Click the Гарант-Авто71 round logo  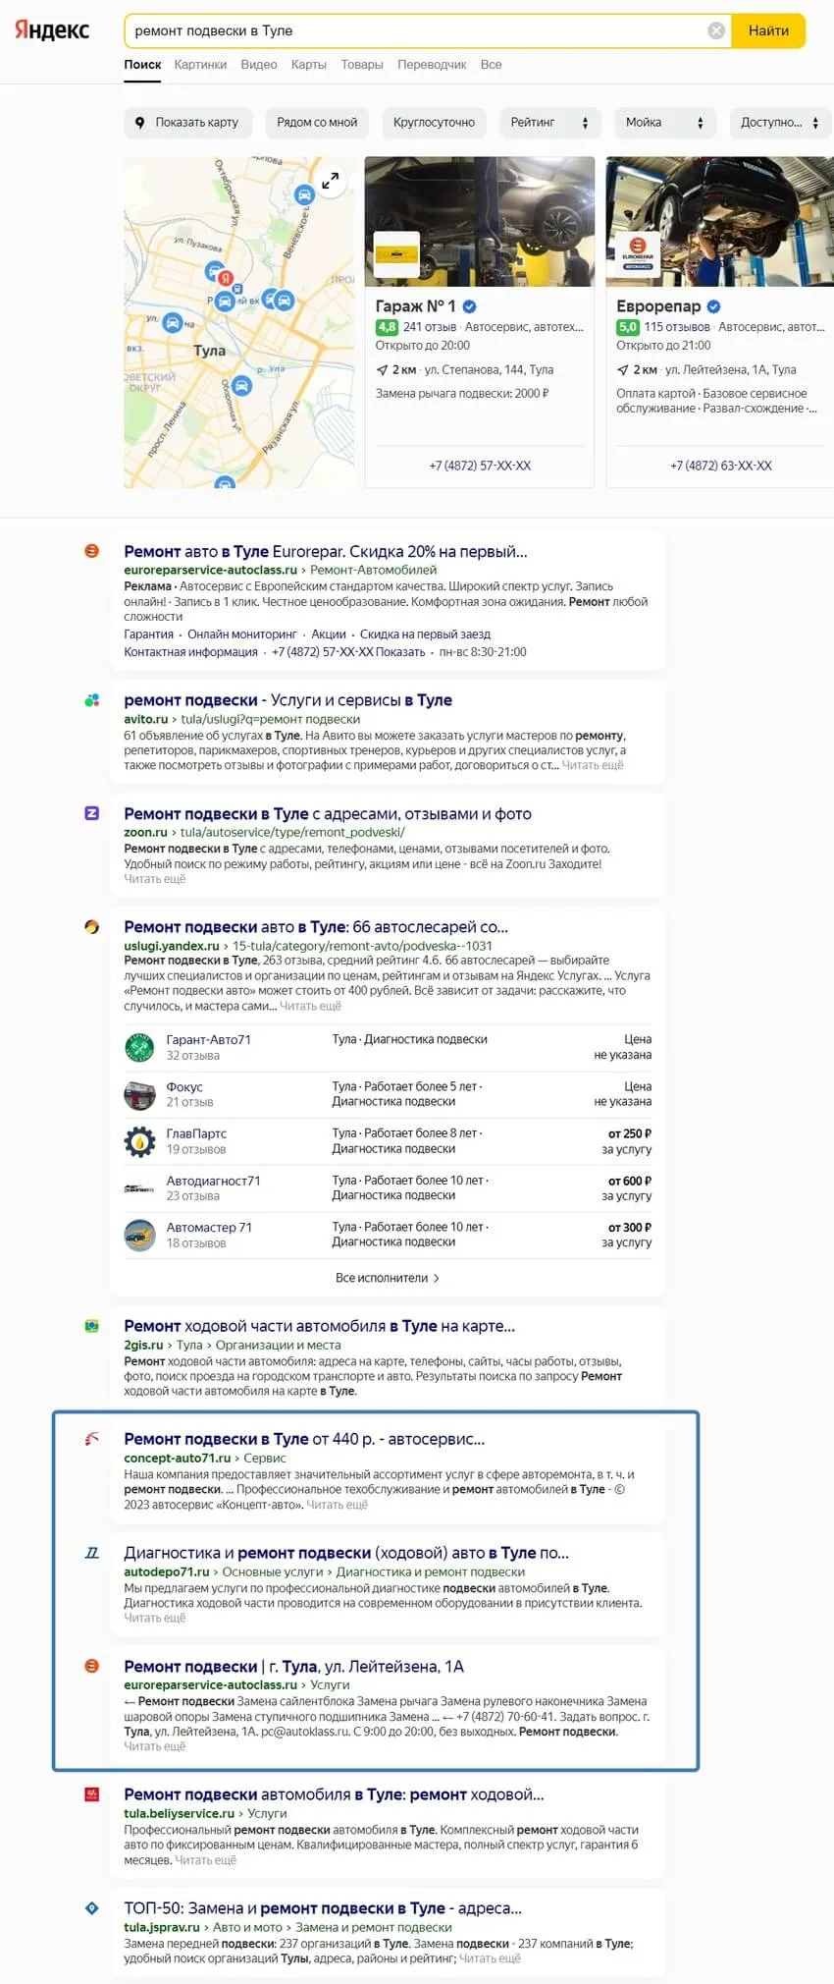[x=139, y=1047]
